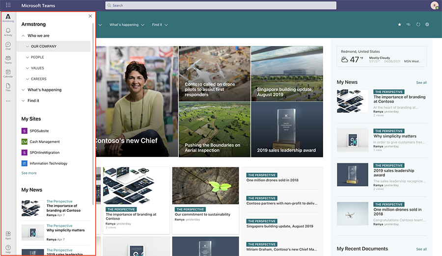Viewport: 442px width, 256px height.
Task: Click the copy link icon in header
Action: coord(409,25)
